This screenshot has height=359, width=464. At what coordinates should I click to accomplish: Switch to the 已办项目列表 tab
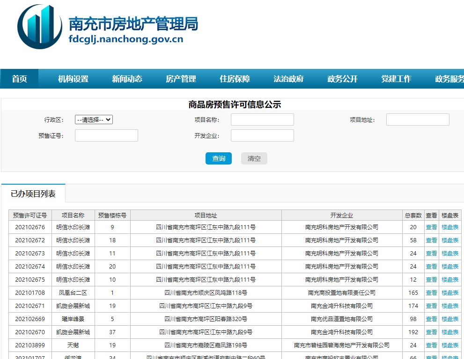pyautogui.click(x=33, y=194)
